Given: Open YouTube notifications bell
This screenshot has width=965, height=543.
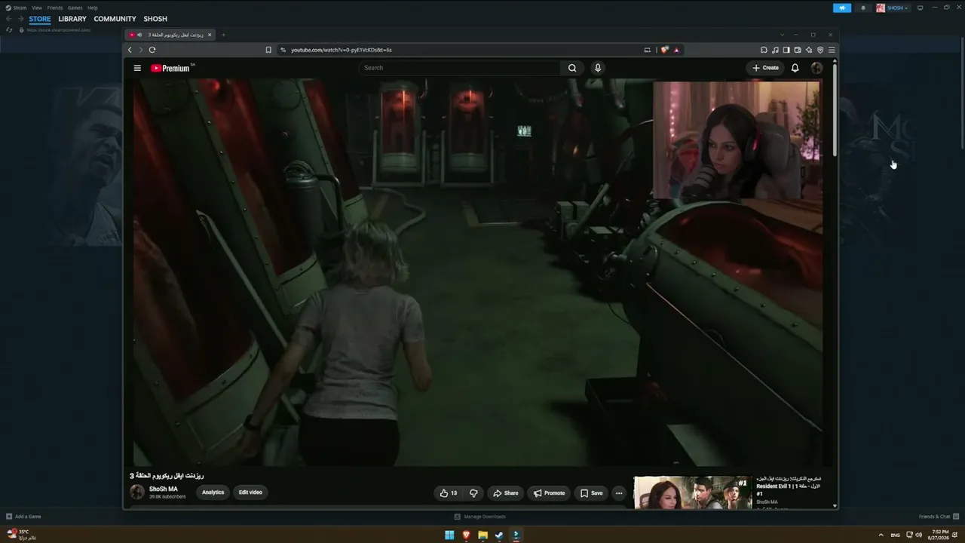Looking at the screenshot, I should (x=795, y=68).
